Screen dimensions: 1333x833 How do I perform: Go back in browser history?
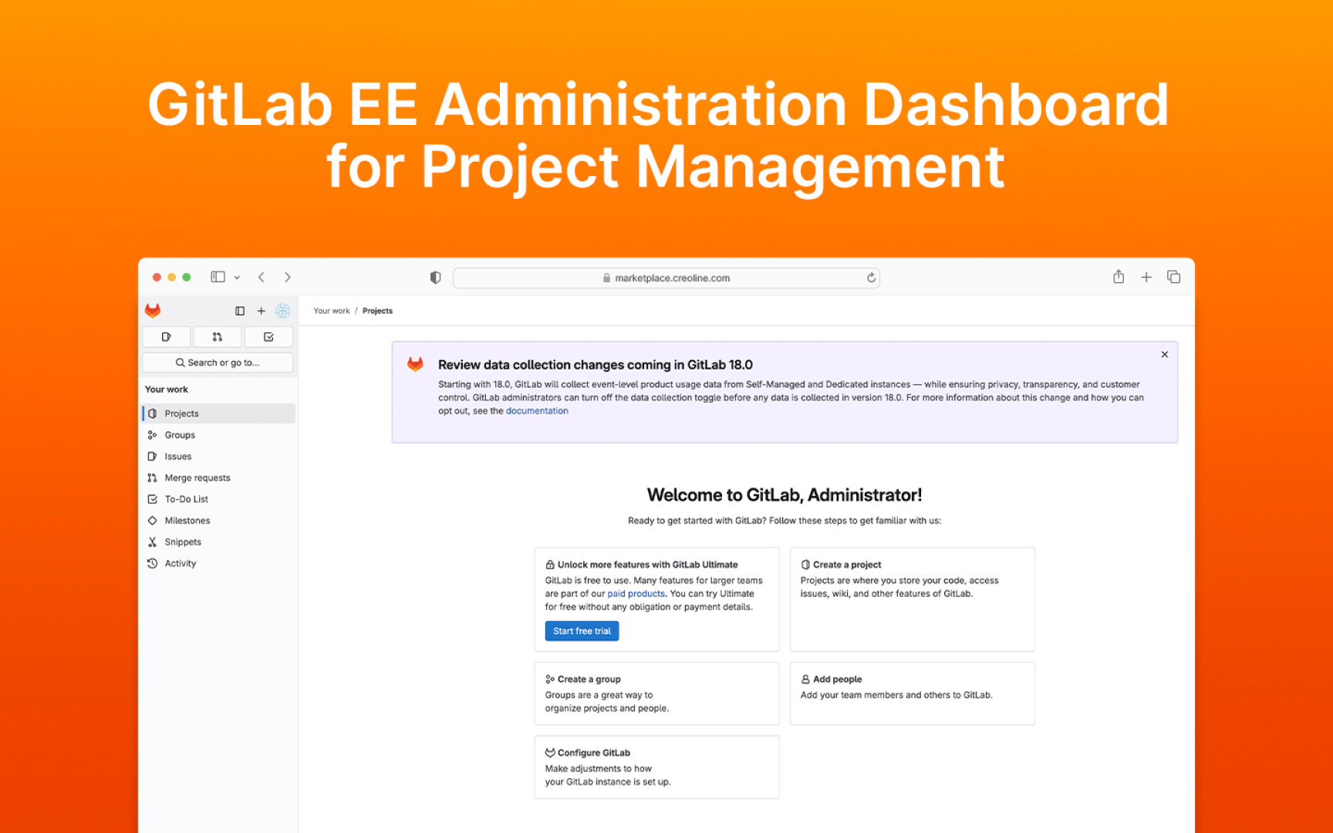point(262,277)
